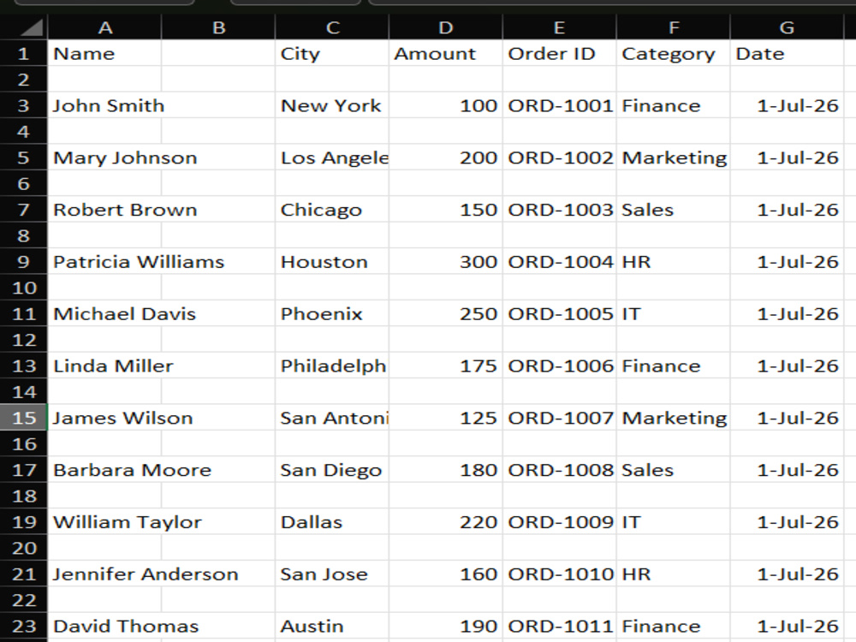Image resolution: width=856 pixels, height=642 pixels.
Task: Click the San Antonio city cell
Action: 332,418
